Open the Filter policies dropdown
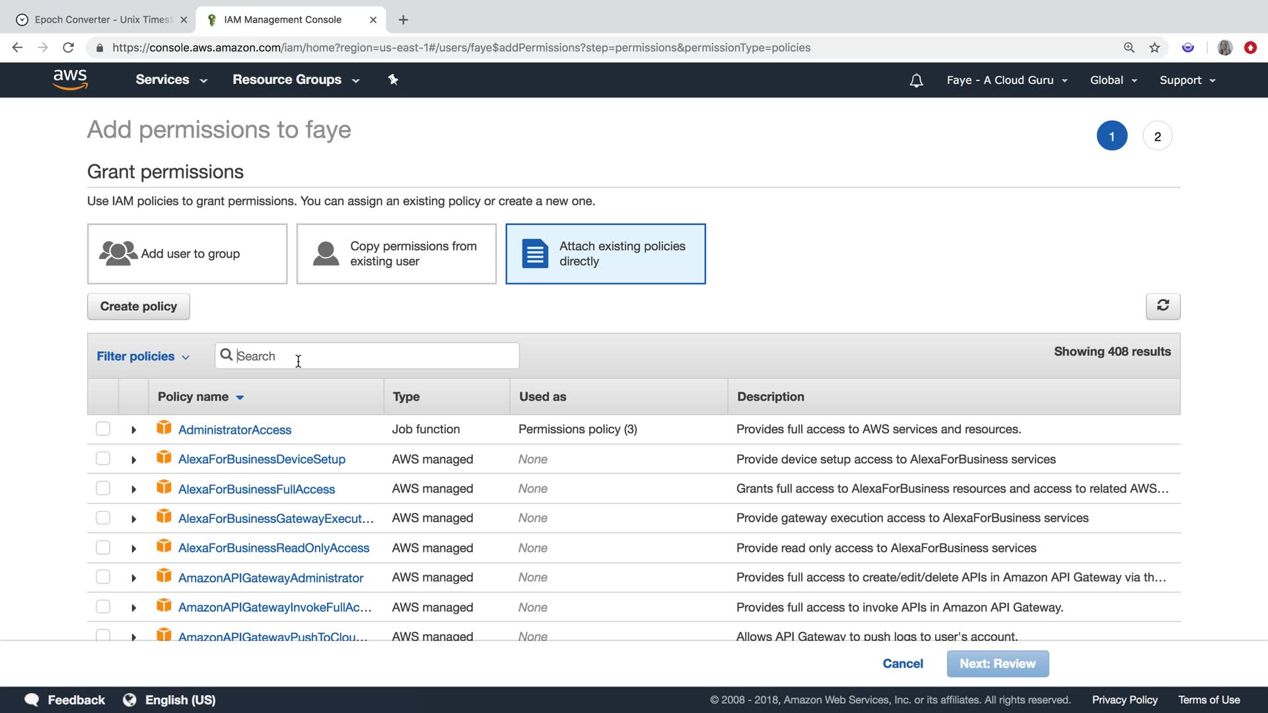The height and width of the screenshot is (713, 1268). click(x=143, y=356)
